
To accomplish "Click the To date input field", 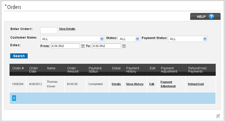I will pos(107,46).
